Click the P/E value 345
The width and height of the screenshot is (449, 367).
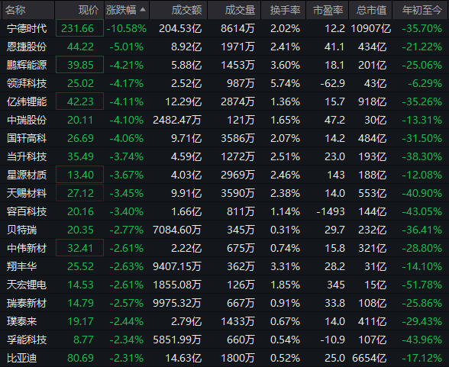tap(336, 285)
